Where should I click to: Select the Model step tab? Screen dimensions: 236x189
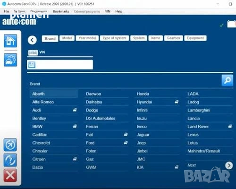point(67,38)
